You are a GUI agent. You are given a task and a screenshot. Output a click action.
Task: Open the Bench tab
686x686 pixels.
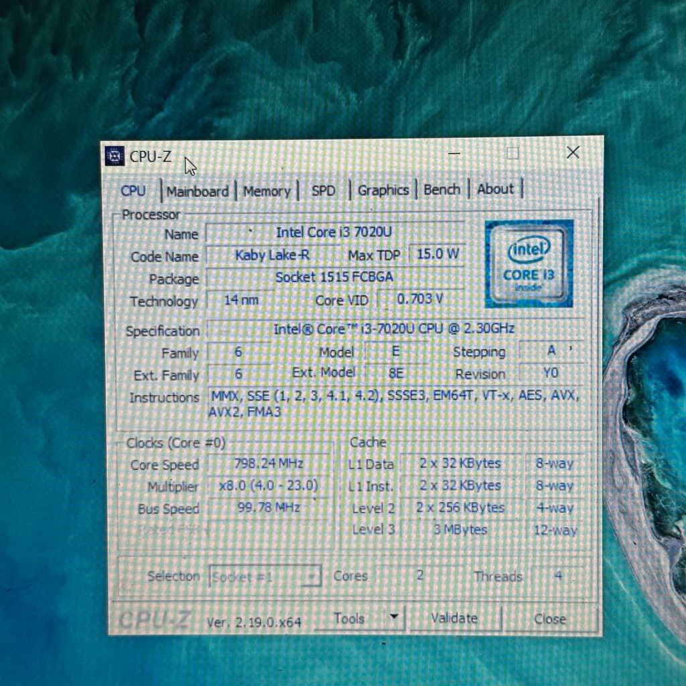click(442, 190)
